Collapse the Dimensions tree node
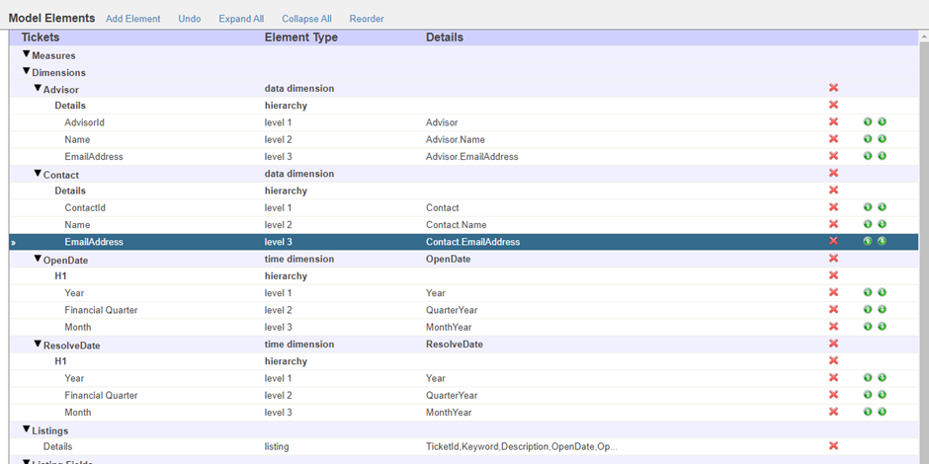This screenshot has width=929, height=464. tap(27, 72)
